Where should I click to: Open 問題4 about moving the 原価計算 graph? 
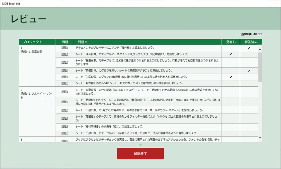coord(65,70)
